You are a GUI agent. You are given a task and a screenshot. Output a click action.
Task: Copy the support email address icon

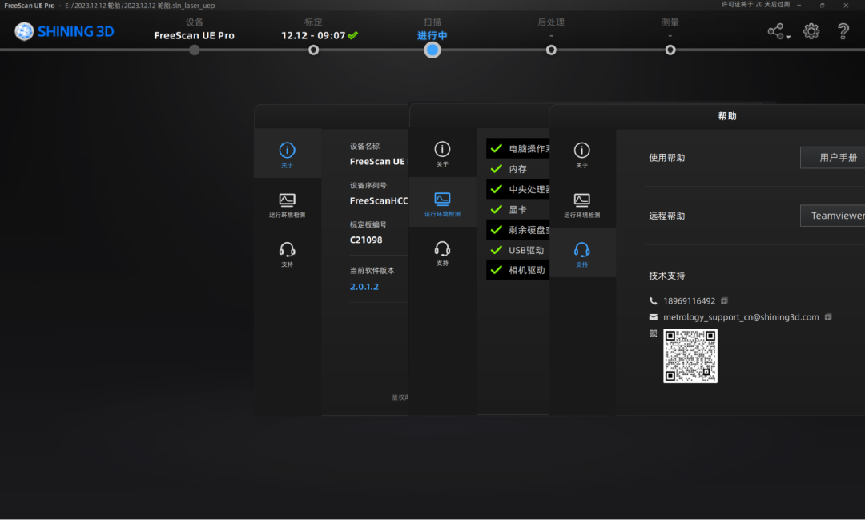(828, 316)
